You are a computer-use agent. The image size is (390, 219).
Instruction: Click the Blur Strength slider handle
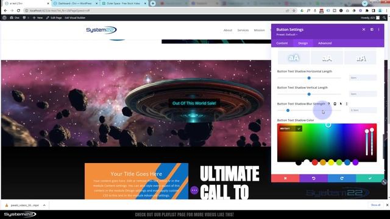tap(288, 110)
